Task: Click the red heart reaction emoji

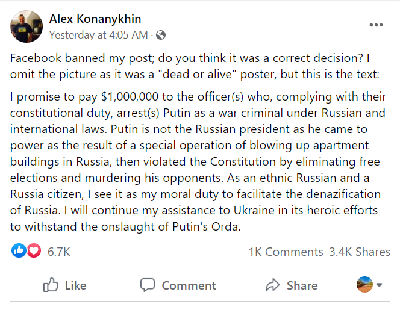Action: click(33, 252)
